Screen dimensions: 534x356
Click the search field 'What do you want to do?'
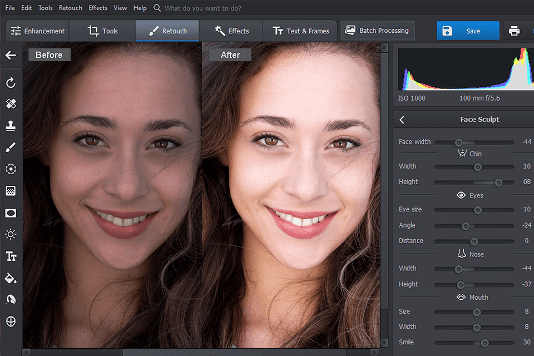203,8
